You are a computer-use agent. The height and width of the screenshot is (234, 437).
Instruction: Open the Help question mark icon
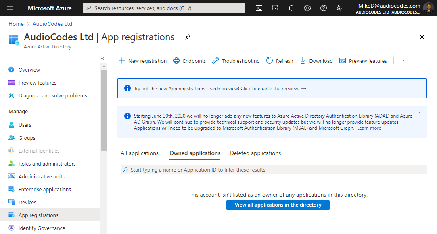pyautogui.click(x=324, y=8)
